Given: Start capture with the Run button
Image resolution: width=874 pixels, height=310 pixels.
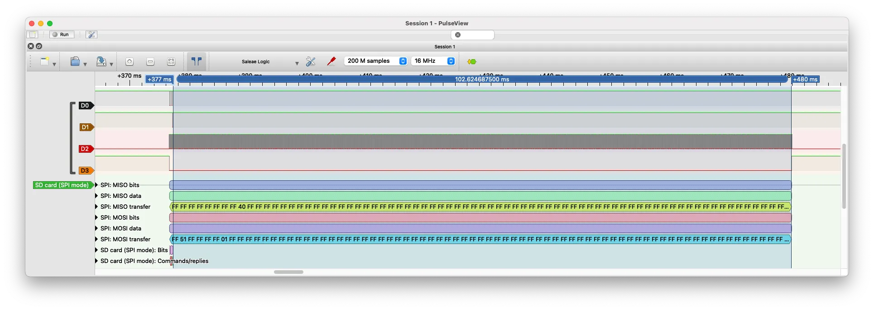Looking at the screenshot, I should tap(61, 34).
